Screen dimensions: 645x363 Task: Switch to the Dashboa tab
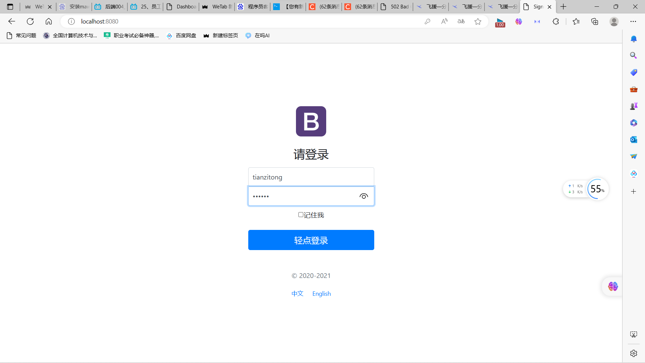click(181, 7)
